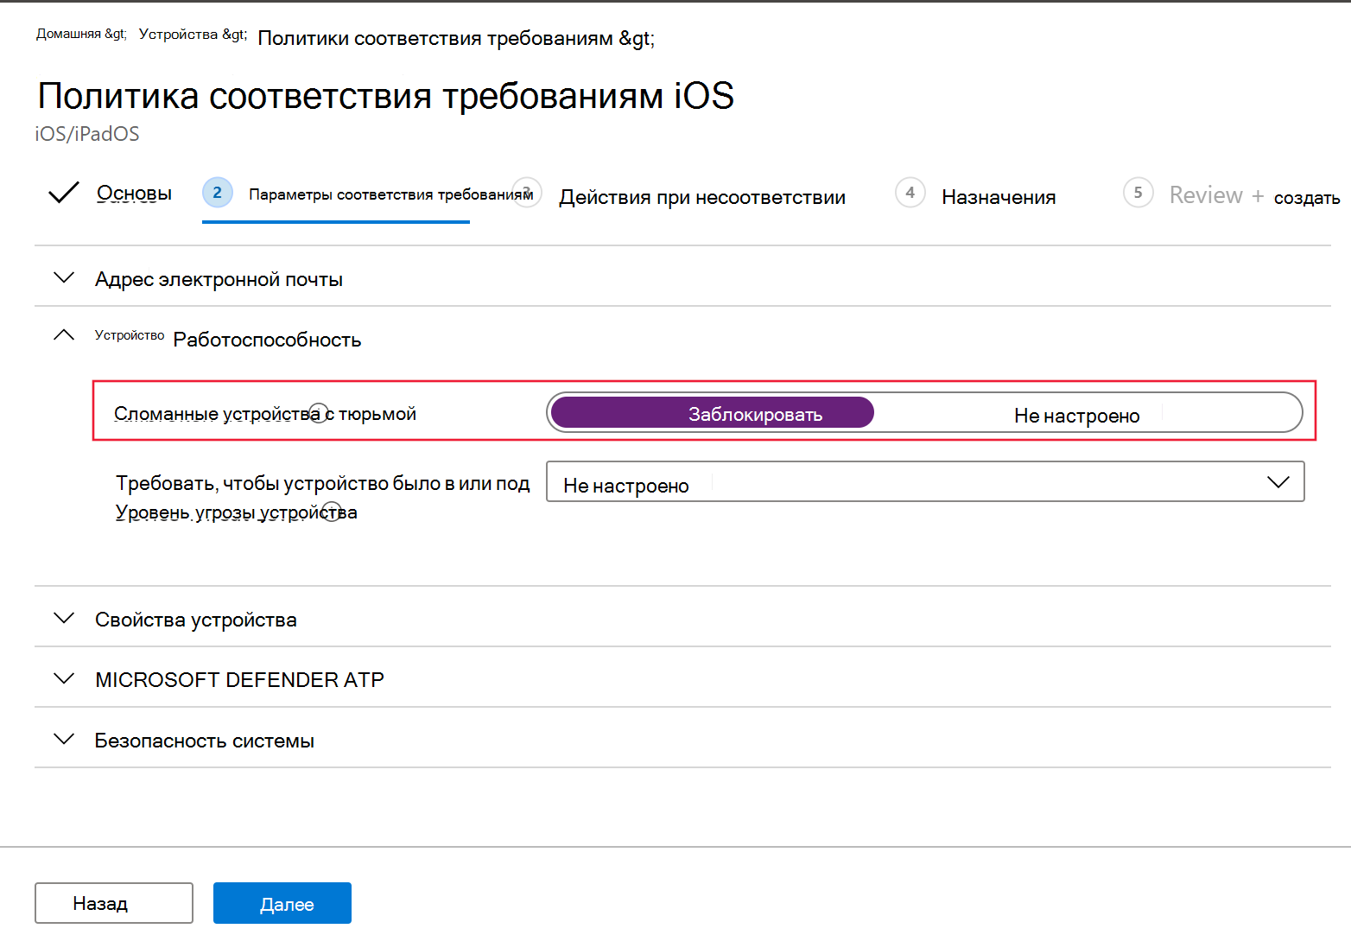This screenshot has height=935, width=1351.
Task: Click the step 5 circle icon
Action: point(1139,192)
